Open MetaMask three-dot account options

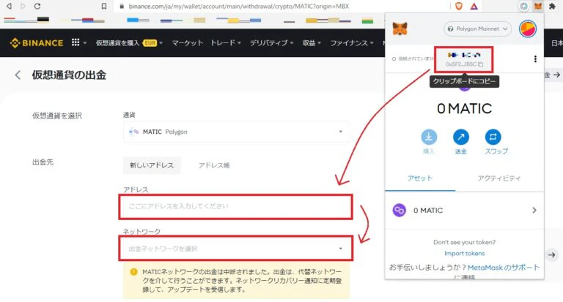pos(535,58)
